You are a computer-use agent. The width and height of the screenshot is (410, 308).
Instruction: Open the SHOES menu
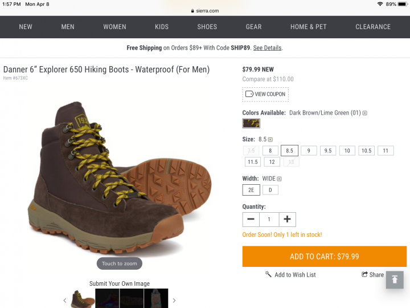[207, 27]
